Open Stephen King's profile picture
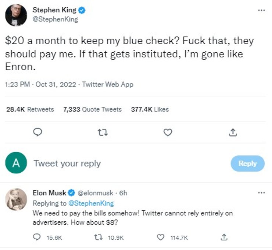The height and width of the screenshot is (250, 272). coord(16,15)
